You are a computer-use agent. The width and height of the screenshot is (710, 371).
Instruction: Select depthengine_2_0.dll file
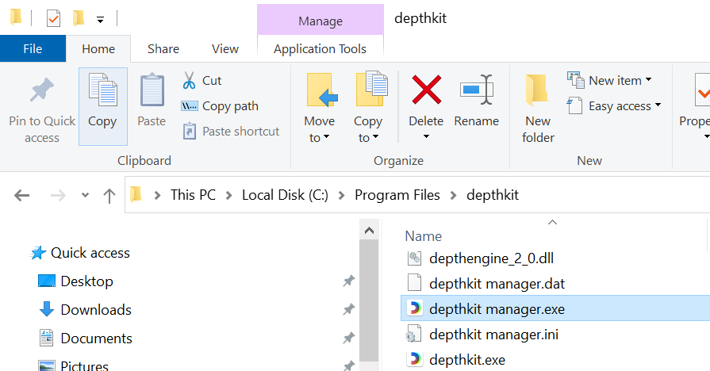[491, 258]
